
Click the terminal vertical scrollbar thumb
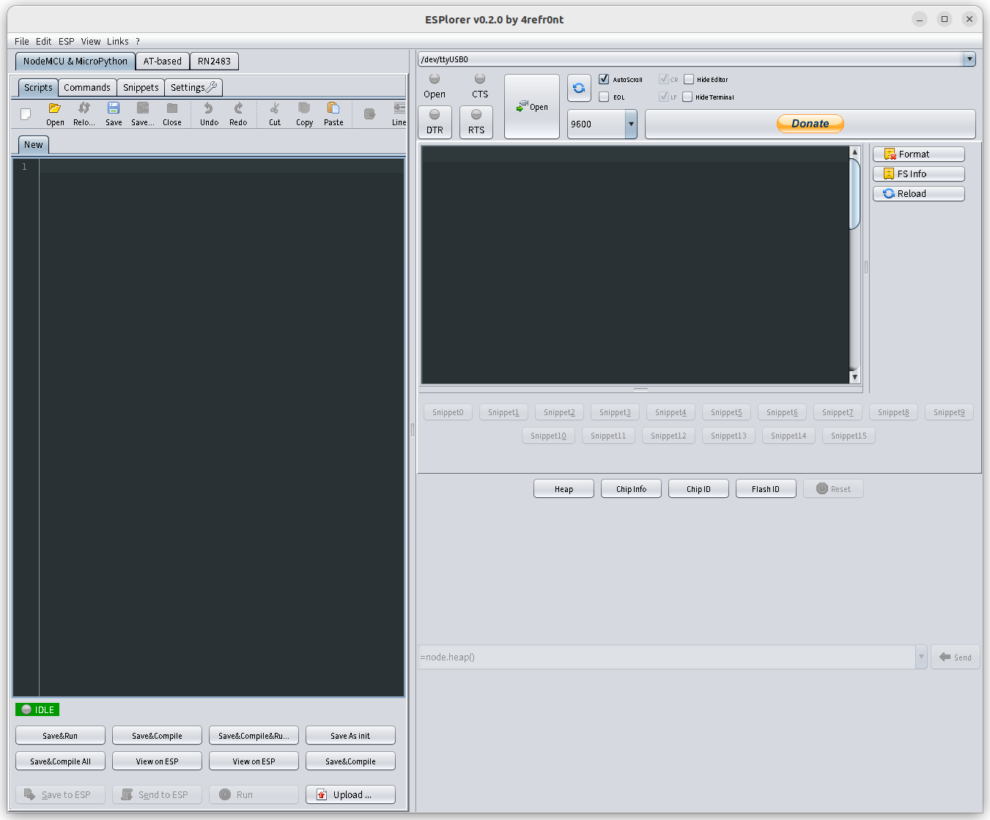(854, 194)
